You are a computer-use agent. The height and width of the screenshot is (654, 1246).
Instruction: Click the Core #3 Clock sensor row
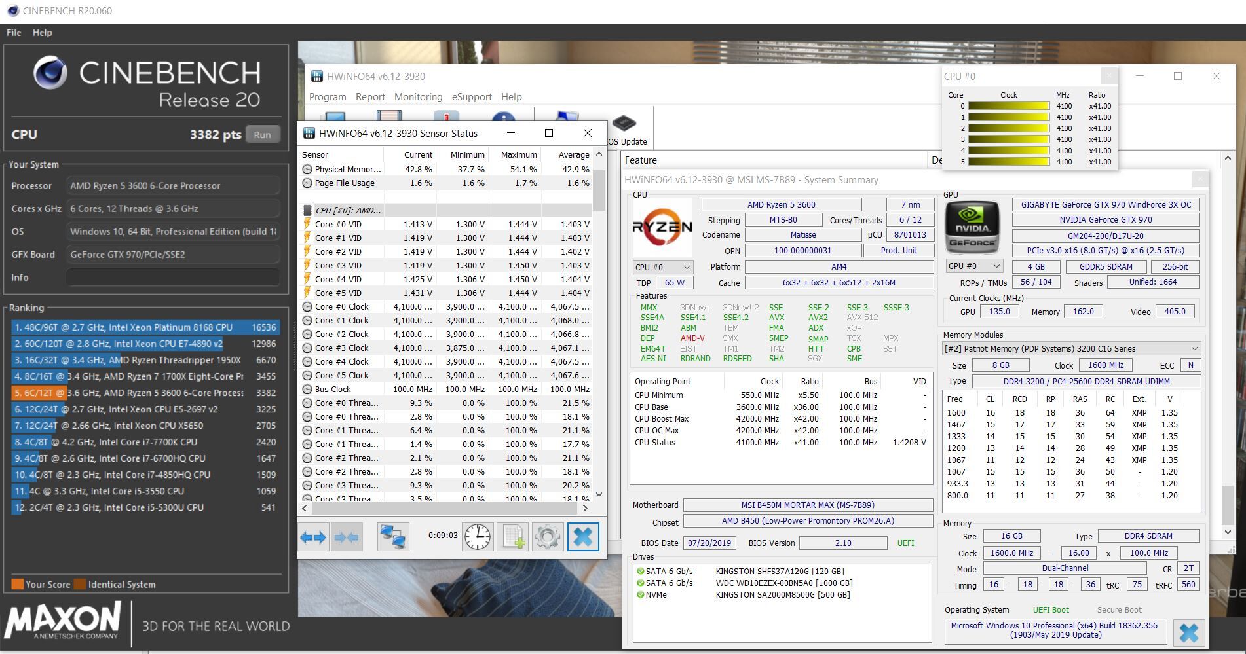coord(445,348)
